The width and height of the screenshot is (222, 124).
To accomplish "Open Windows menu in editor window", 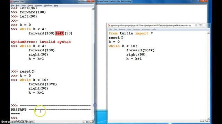I will (146, 29).
